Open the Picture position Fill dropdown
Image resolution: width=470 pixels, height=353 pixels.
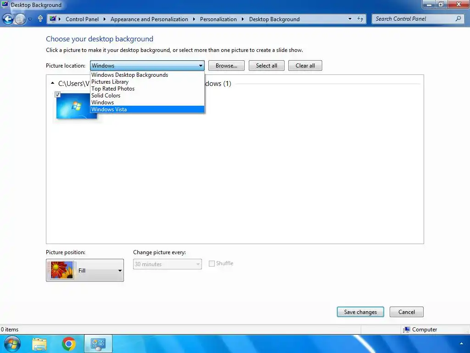click(85, 270)
